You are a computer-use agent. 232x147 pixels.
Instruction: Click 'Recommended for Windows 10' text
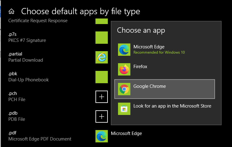[159, 52]
